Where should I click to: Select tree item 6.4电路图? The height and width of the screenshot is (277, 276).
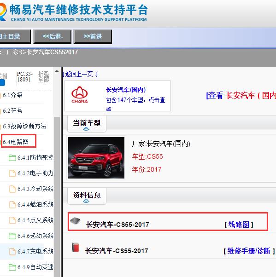tap(16, 142)
